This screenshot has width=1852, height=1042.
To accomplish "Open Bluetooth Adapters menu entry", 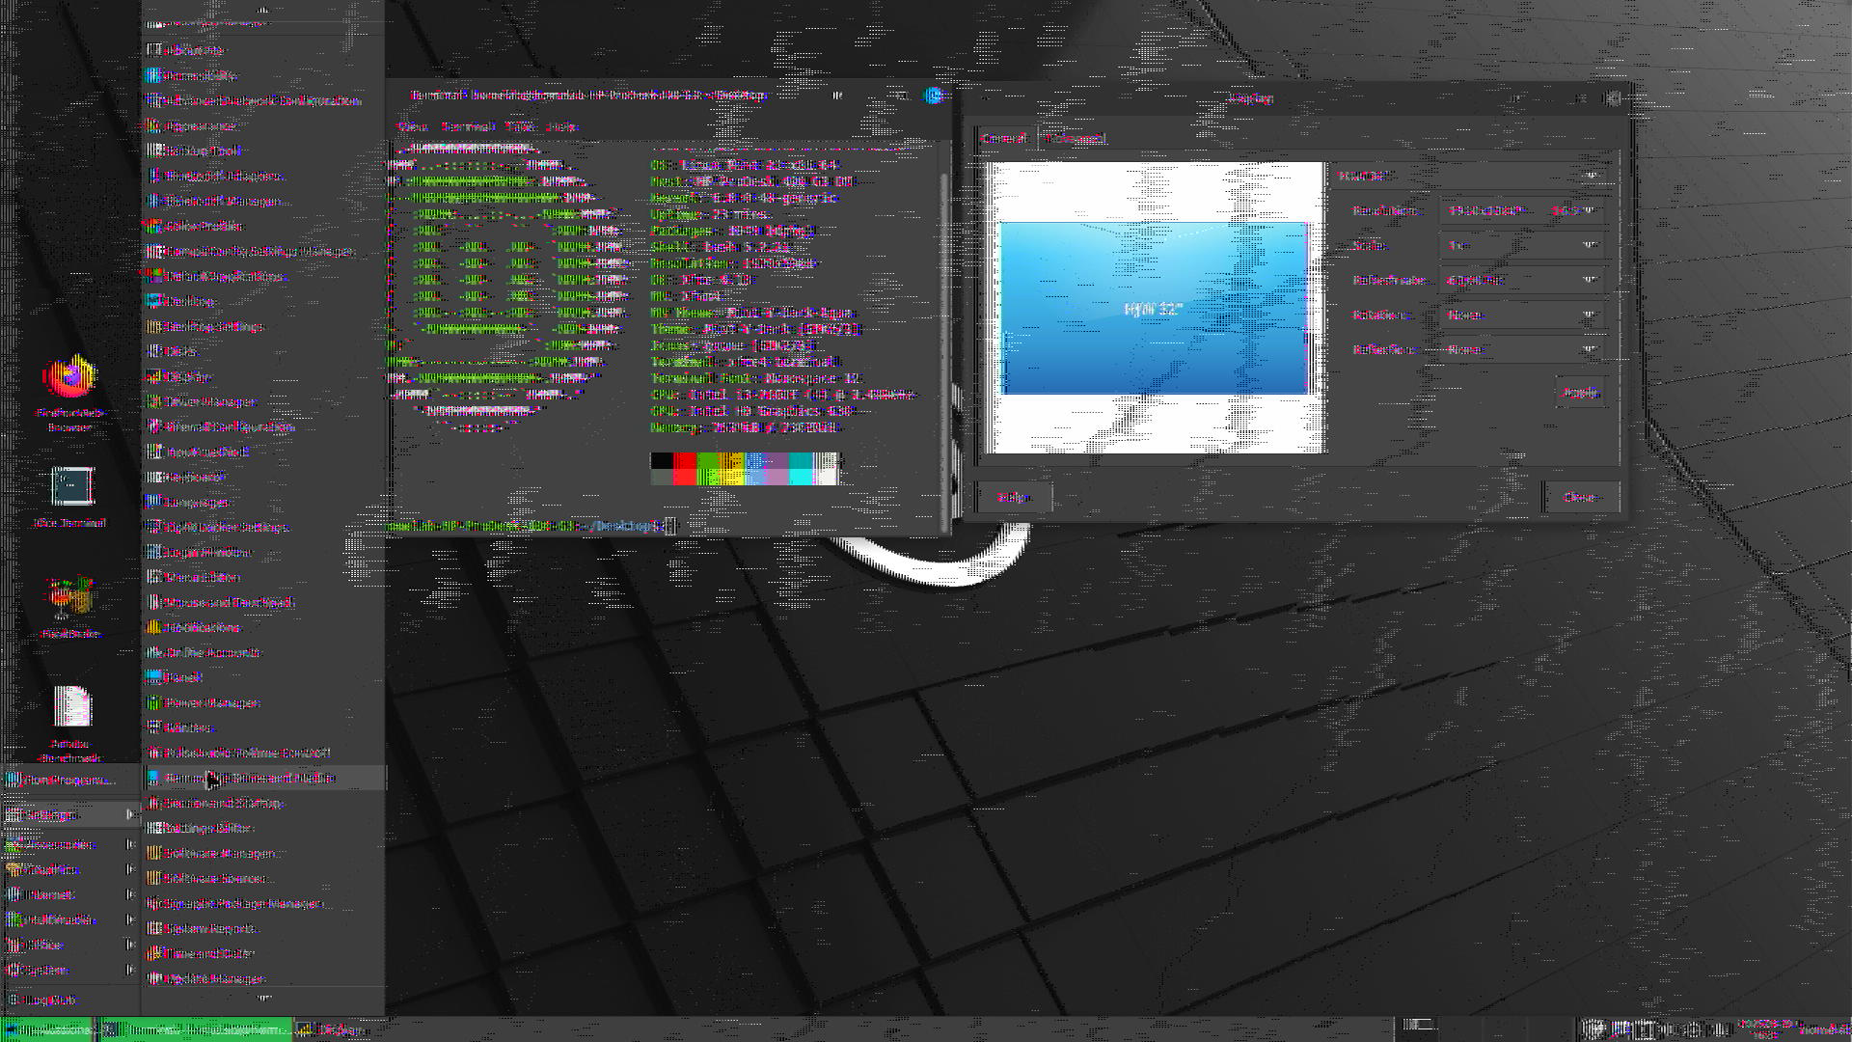I will 262,176.
